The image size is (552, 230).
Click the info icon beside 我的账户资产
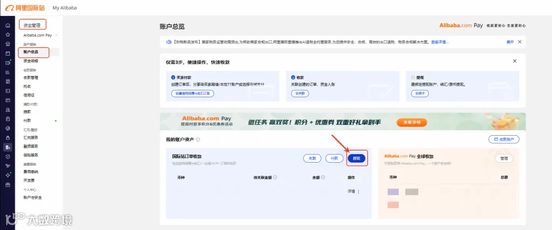198,139
